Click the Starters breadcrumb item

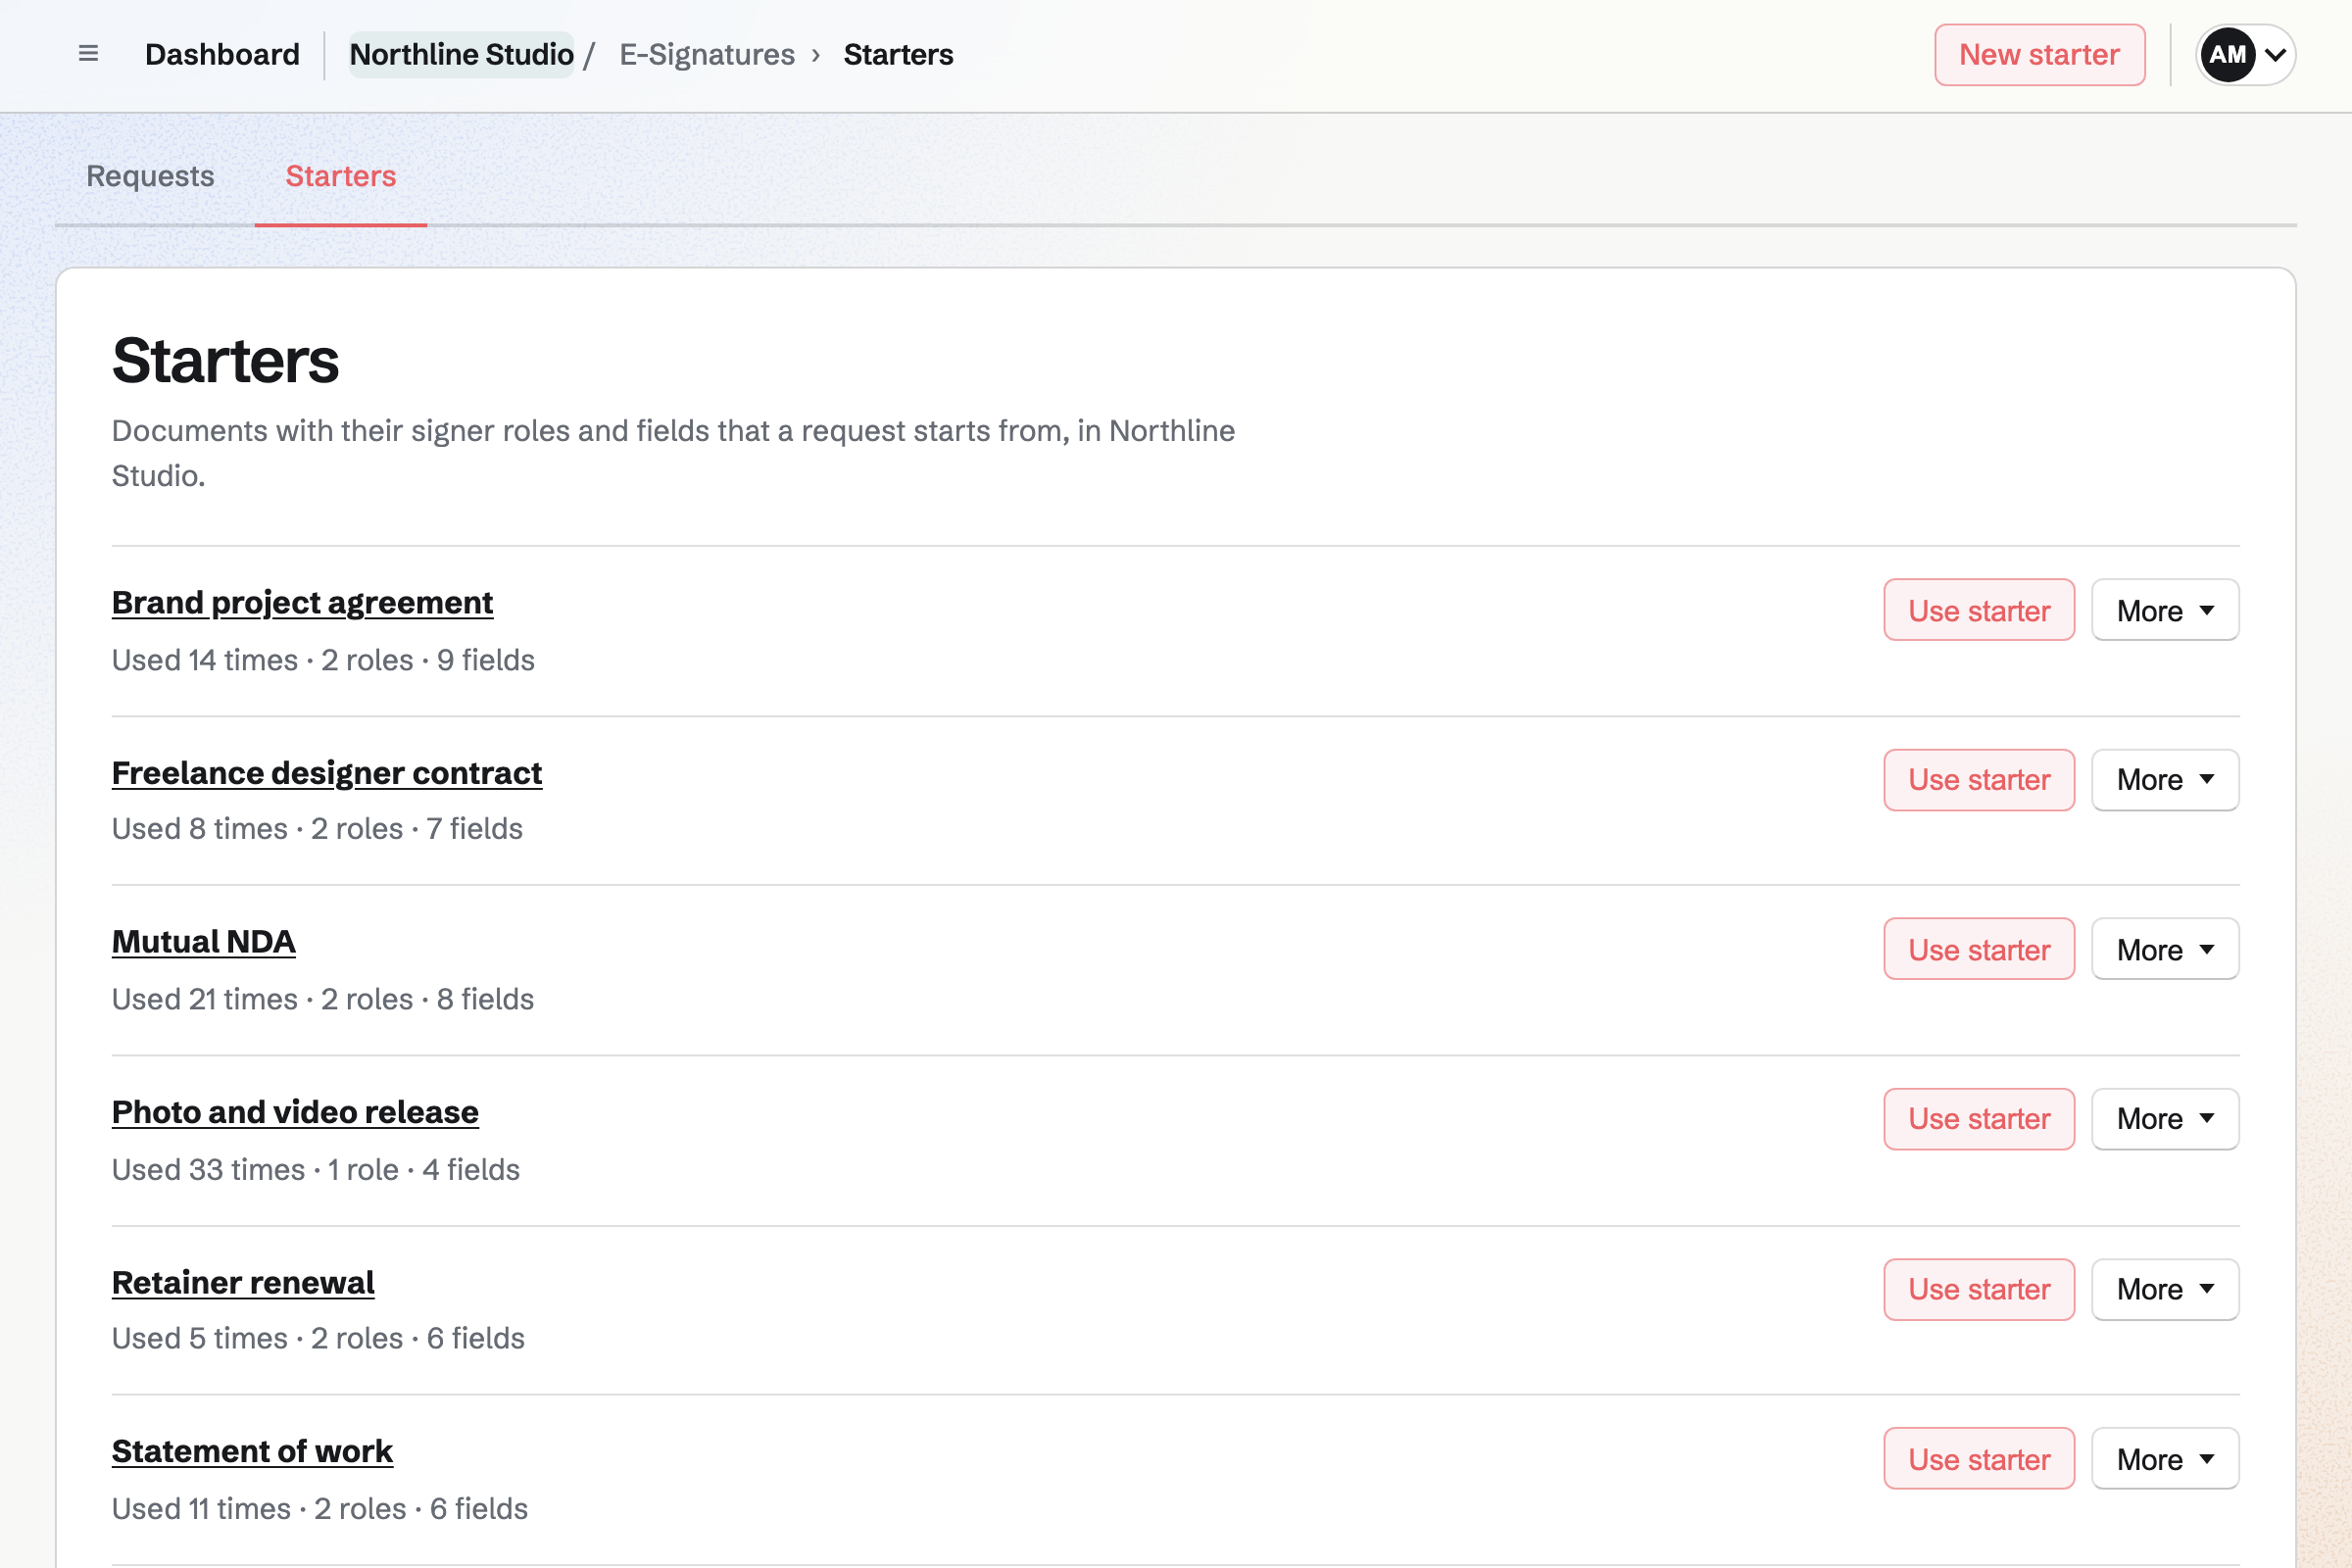pos(898,54)
